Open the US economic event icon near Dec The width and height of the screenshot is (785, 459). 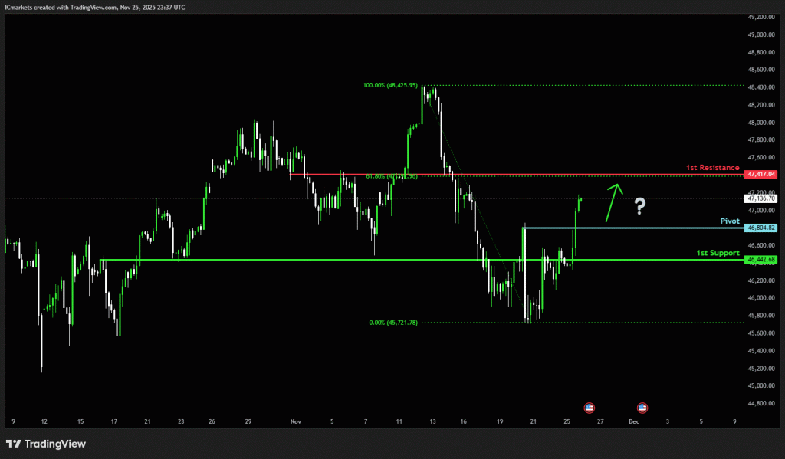tap(642, 407)
